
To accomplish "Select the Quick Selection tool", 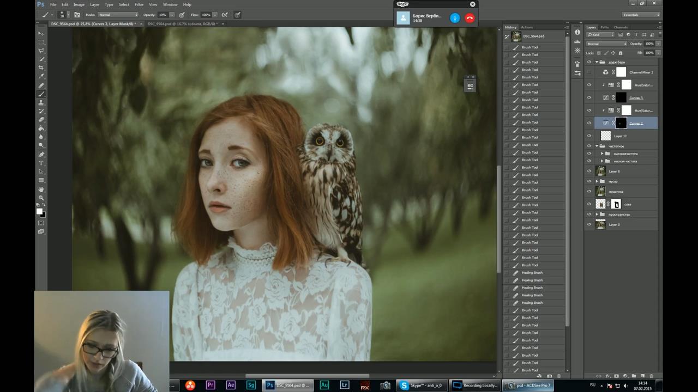I will (41, 59).
